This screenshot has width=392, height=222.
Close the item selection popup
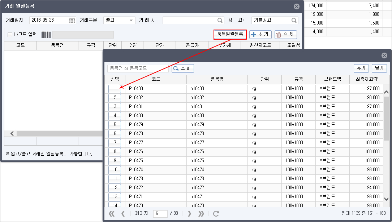tap(384, 55)
